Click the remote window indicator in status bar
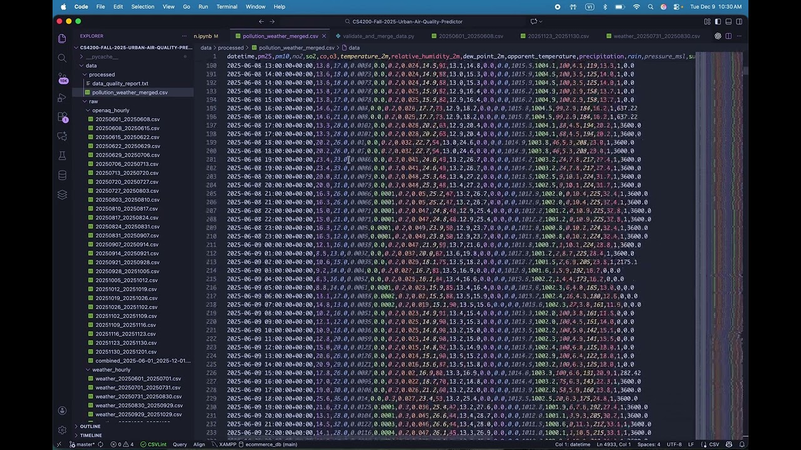801x450 pixels. [59, 444]
